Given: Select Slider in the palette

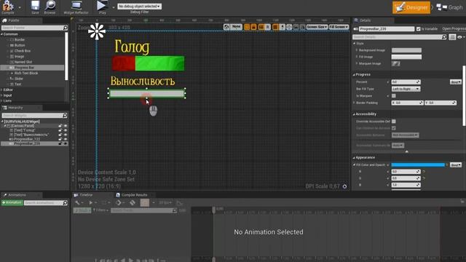Looking at the screenshot, I should [x=19, y=79].
